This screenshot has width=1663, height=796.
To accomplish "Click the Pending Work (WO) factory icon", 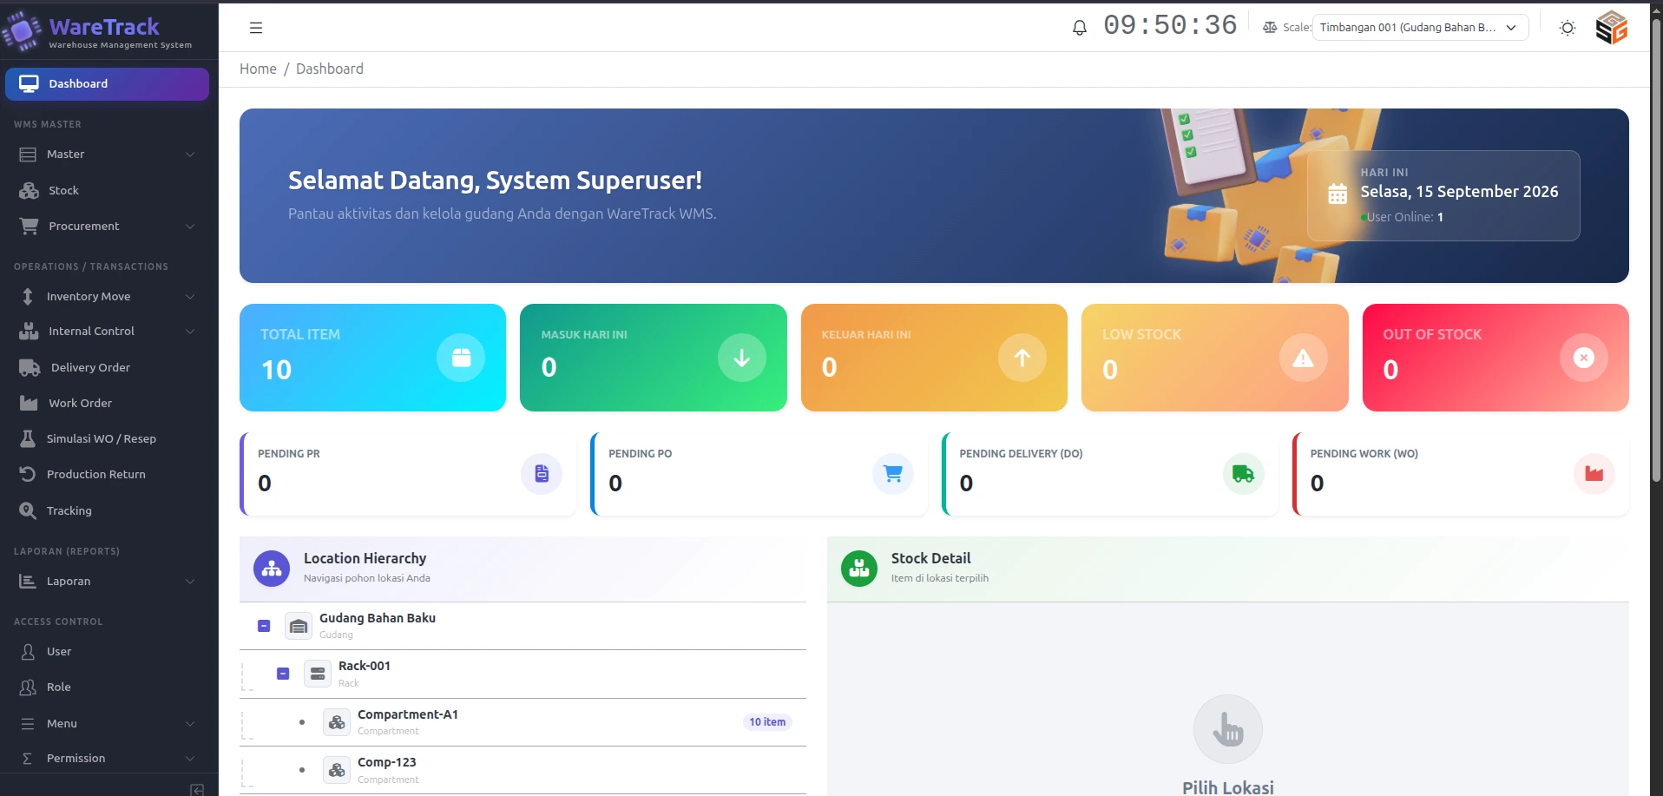I will click(1594, 474).
